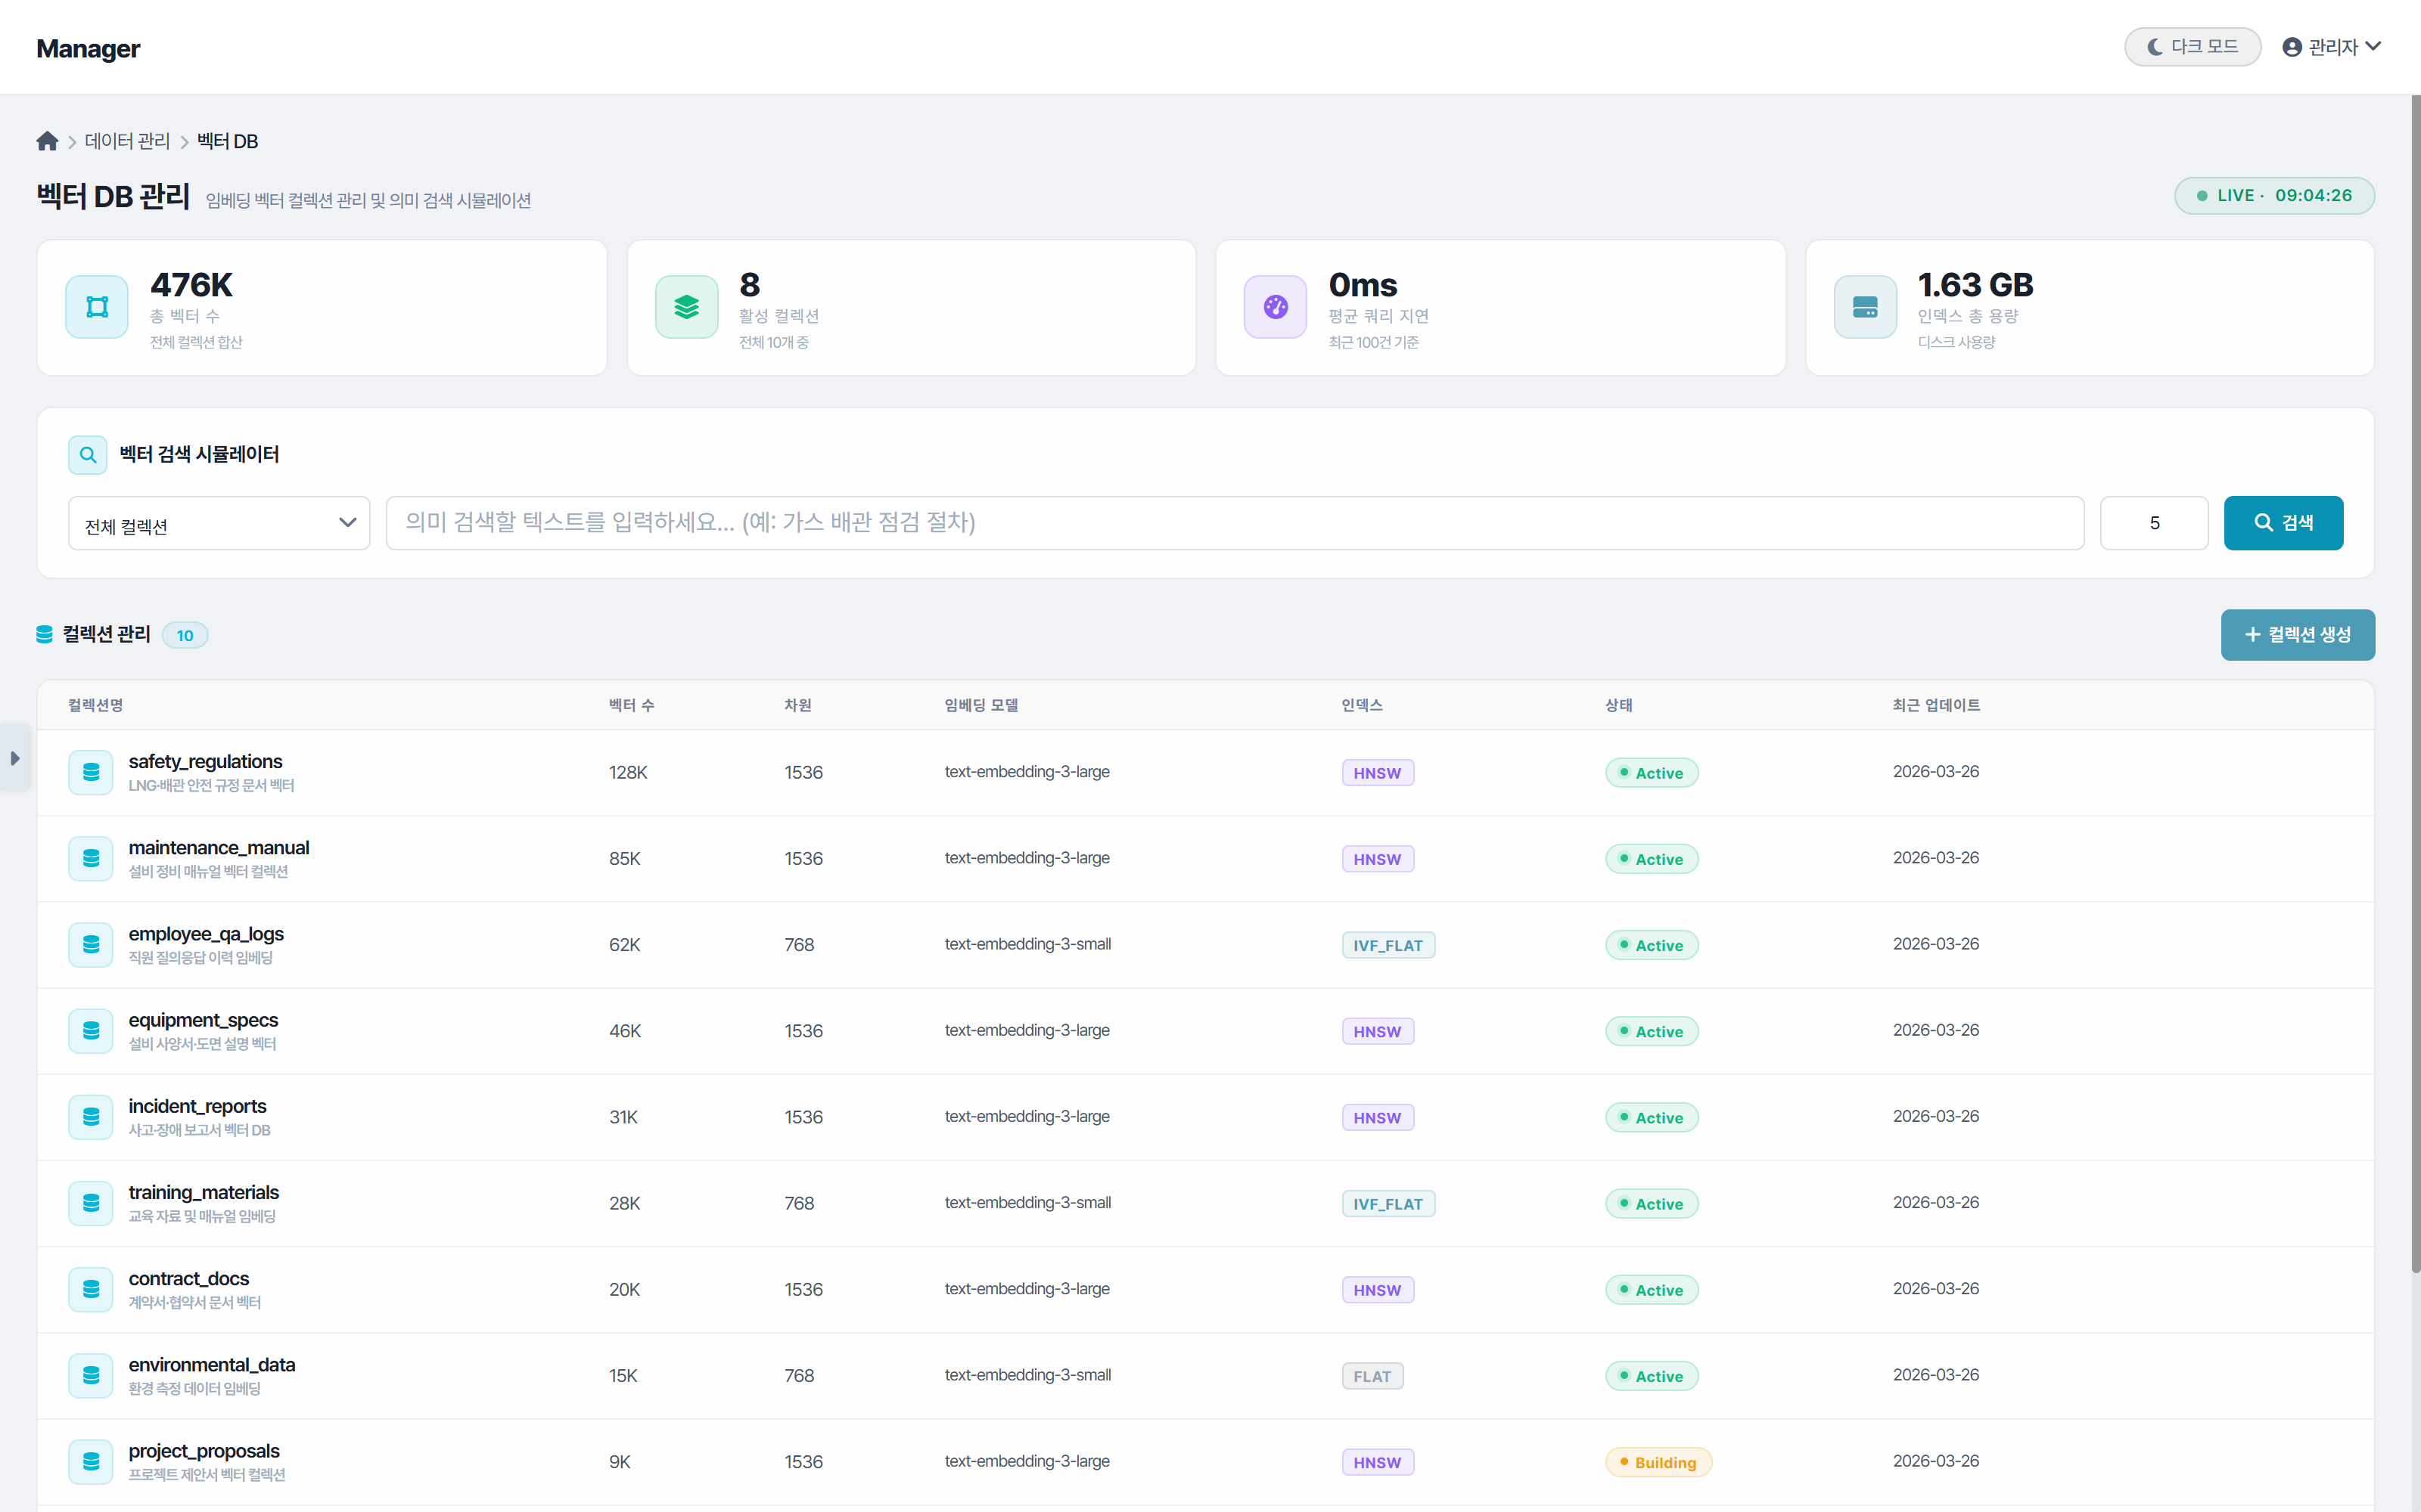Viewport: 2421px width, 1512px height.
Task: Click the project_proposals database icon
Action: pyautogui.click(x=91, y=1462)
